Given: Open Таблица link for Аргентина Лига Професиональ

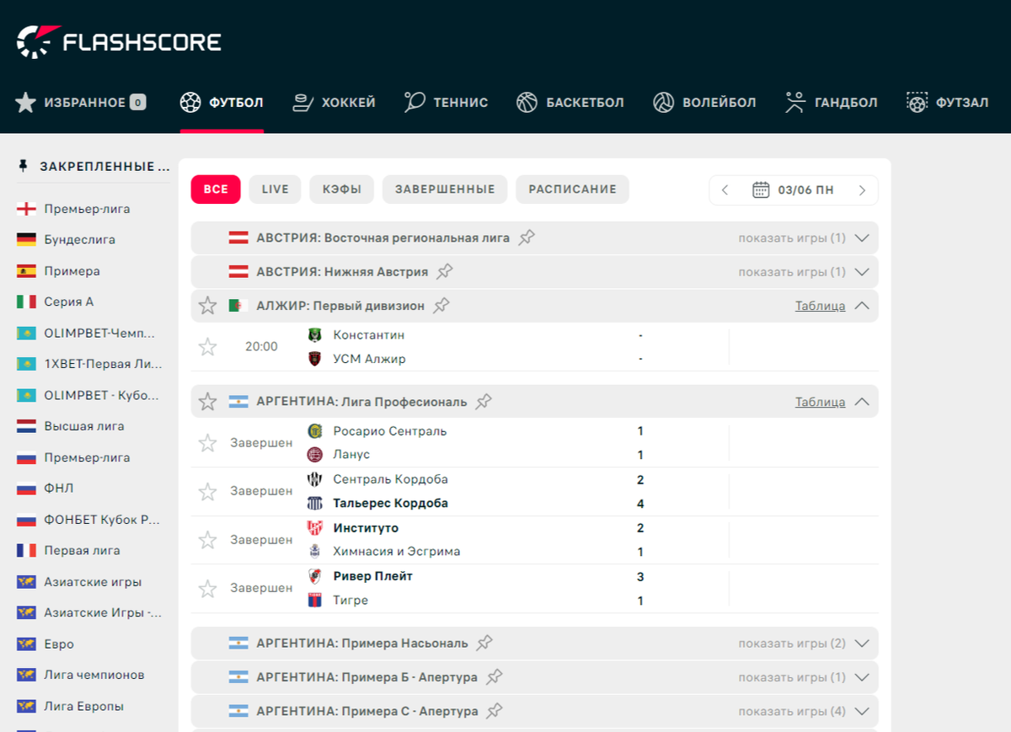Looking at the screenshot, I should click(x=820, y=402).
